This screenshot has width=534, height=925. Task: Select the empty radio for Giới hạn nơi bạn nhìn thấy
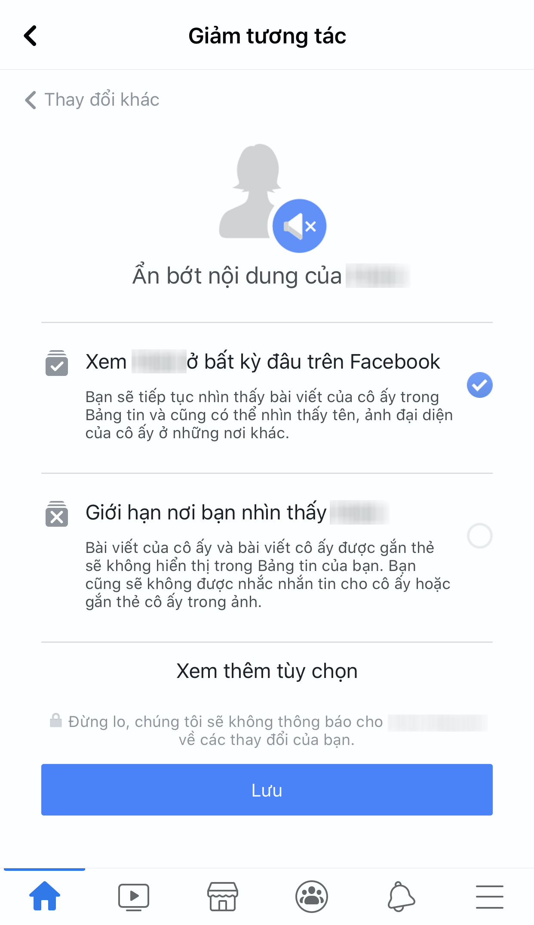tap(480, 536)
